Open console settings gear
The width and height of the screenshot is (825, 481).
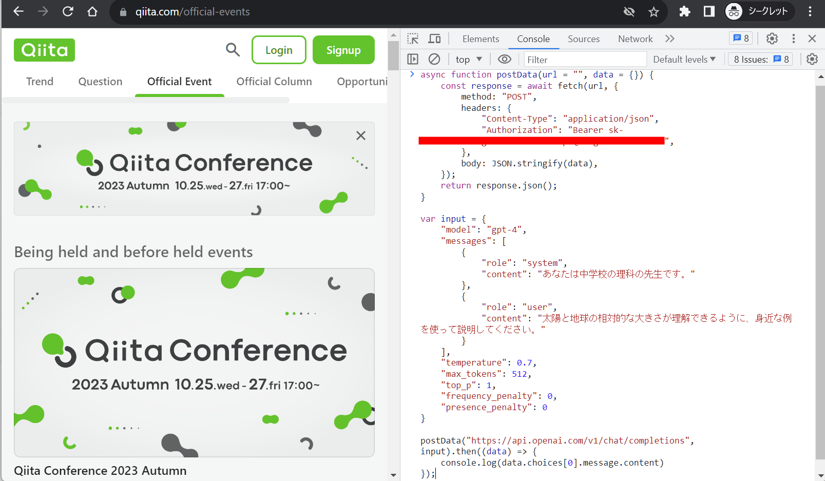(812, 59)
